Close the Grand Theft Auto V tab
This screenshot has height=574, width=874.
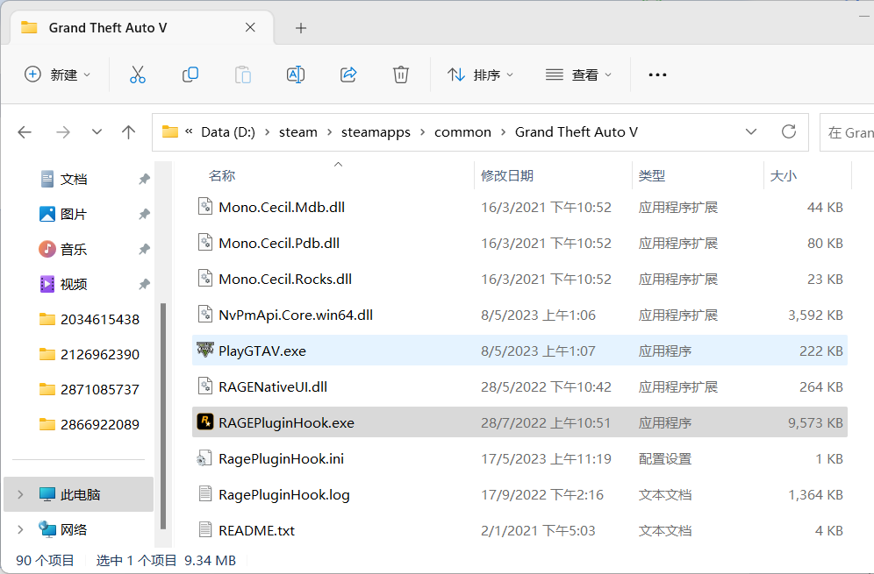click(x=250, y=27)
